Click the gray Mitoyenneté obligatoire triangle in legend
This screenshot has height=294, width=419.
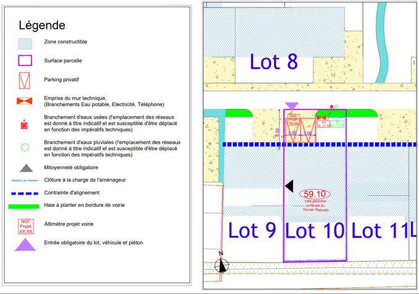[25, 167]
